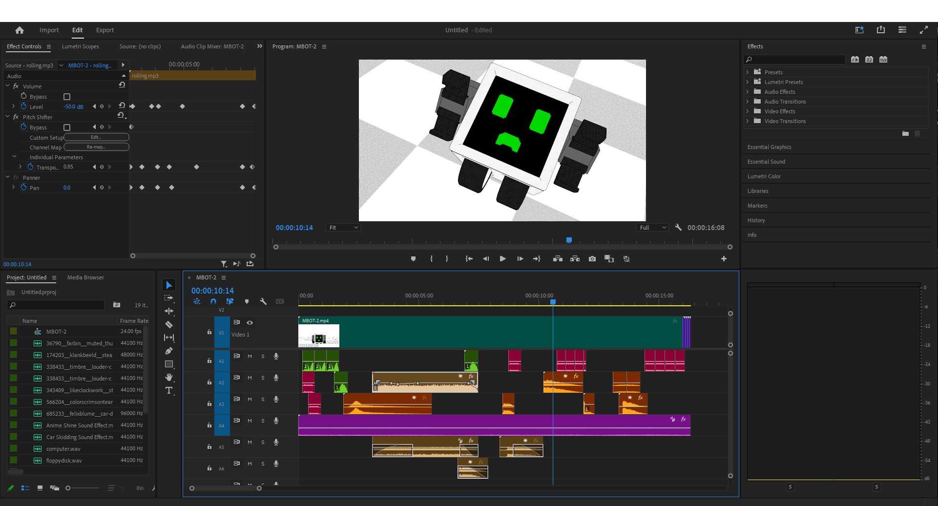The width and height of the screenshot is (938, 506).
Task: Click the Home icon
Action: point(20,30)
